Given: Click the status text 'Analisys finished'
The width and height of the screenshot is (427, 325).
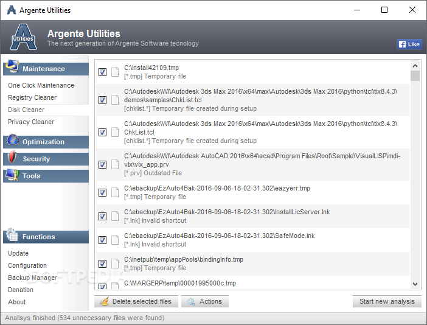Looking at the screenshot, I should (30, 318).
